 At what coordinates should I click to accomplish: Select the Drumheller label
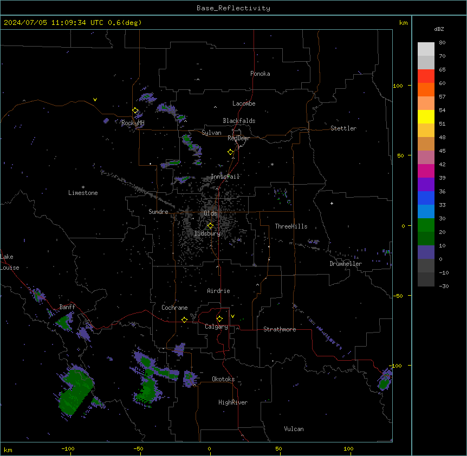(346, 264)
